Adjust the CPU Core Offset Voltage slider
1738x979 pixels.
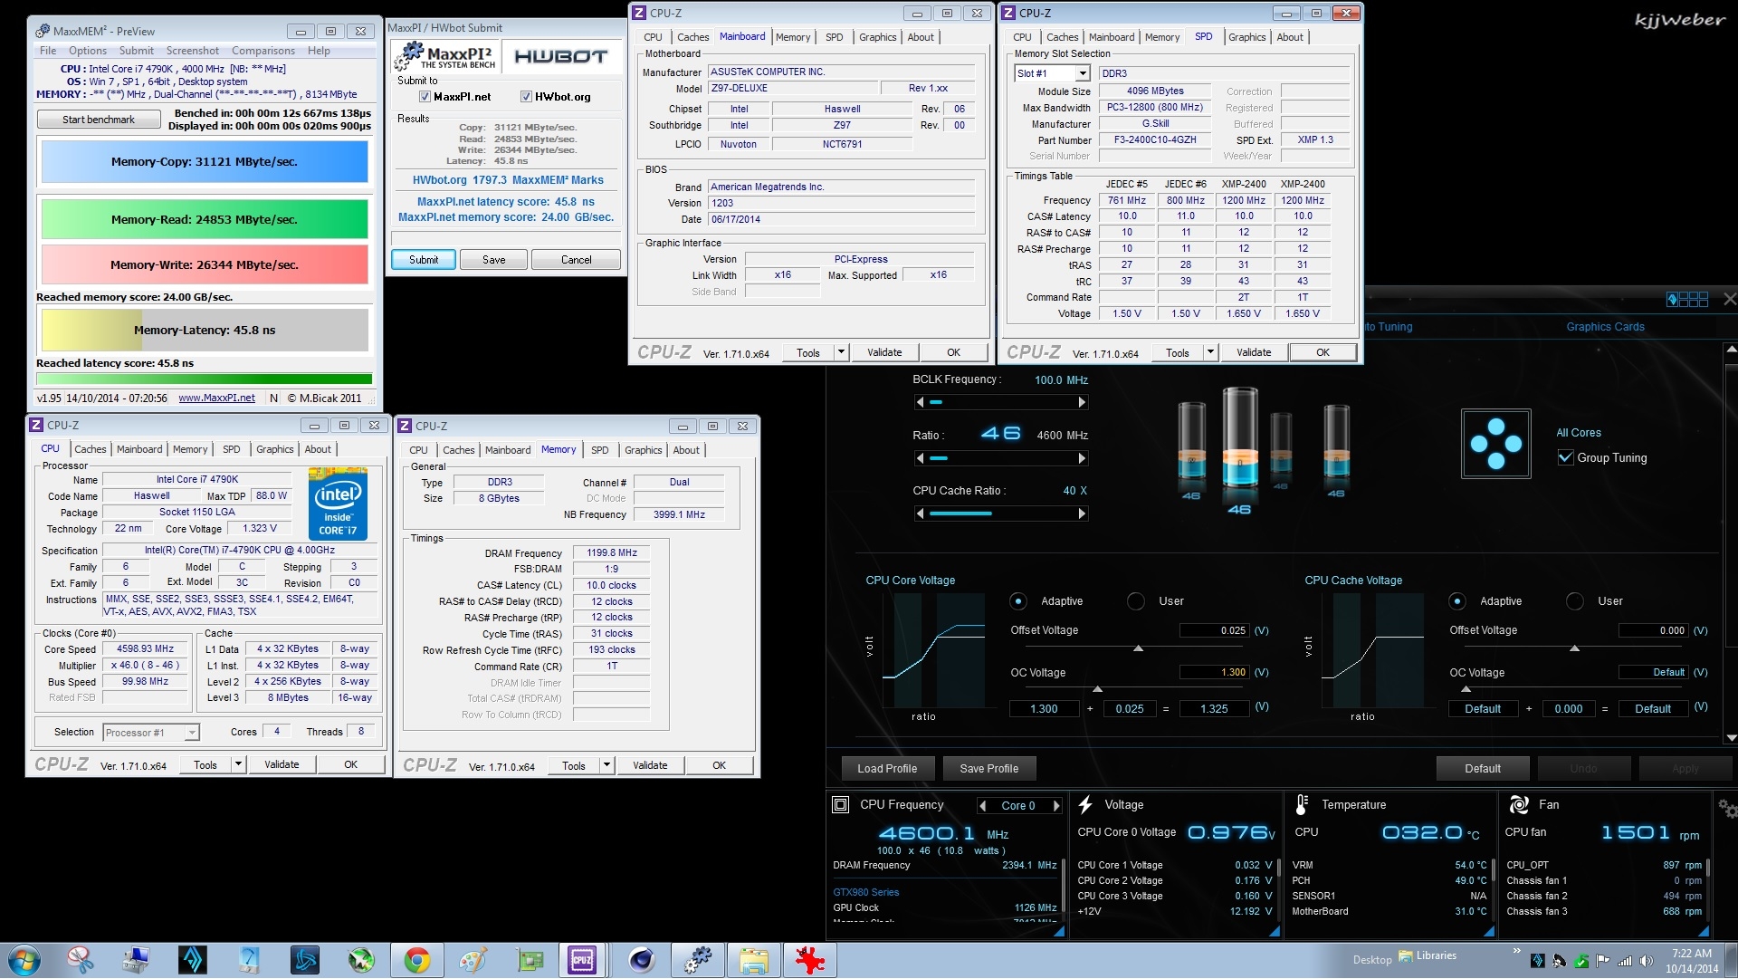(x=1138, y=648)
